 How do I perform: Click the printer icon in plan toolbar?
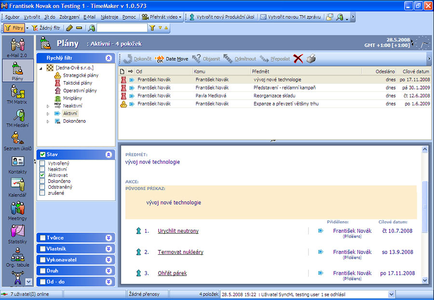312,59
